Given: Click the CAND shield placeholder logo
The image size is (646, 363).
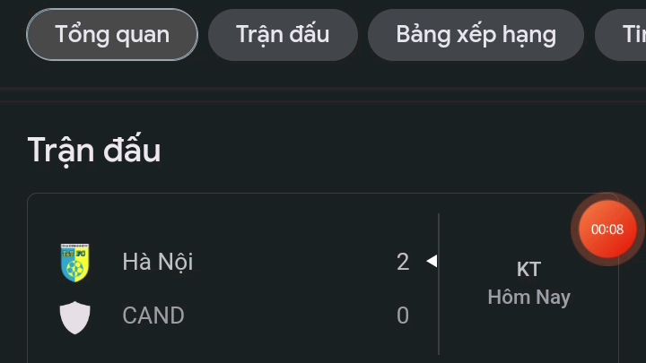Looking at the screenshot, I should (x=75, y=317).
